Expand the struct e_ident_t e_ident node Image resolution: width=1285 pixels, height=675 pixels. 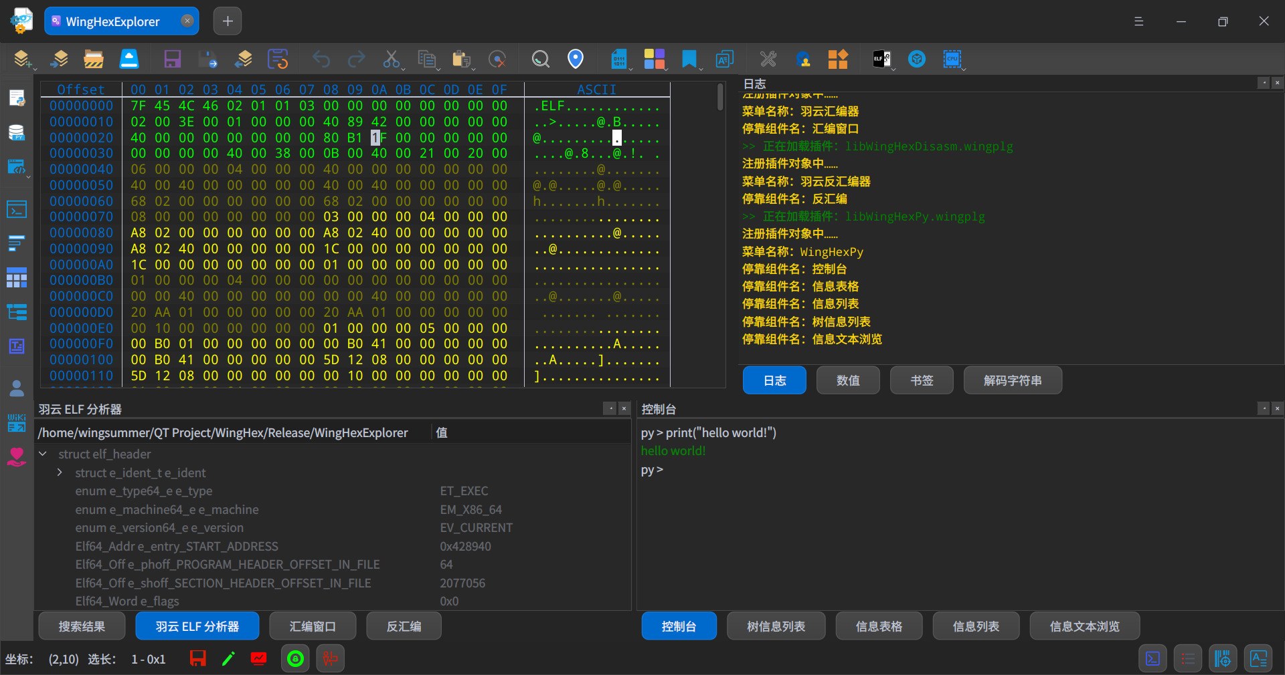[60, 472]
